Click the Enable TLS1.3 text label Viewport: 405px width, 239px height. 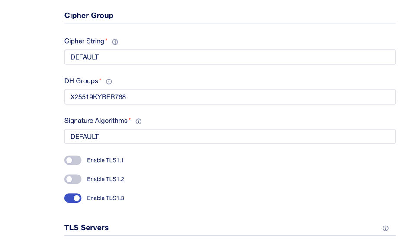[106, 198]
